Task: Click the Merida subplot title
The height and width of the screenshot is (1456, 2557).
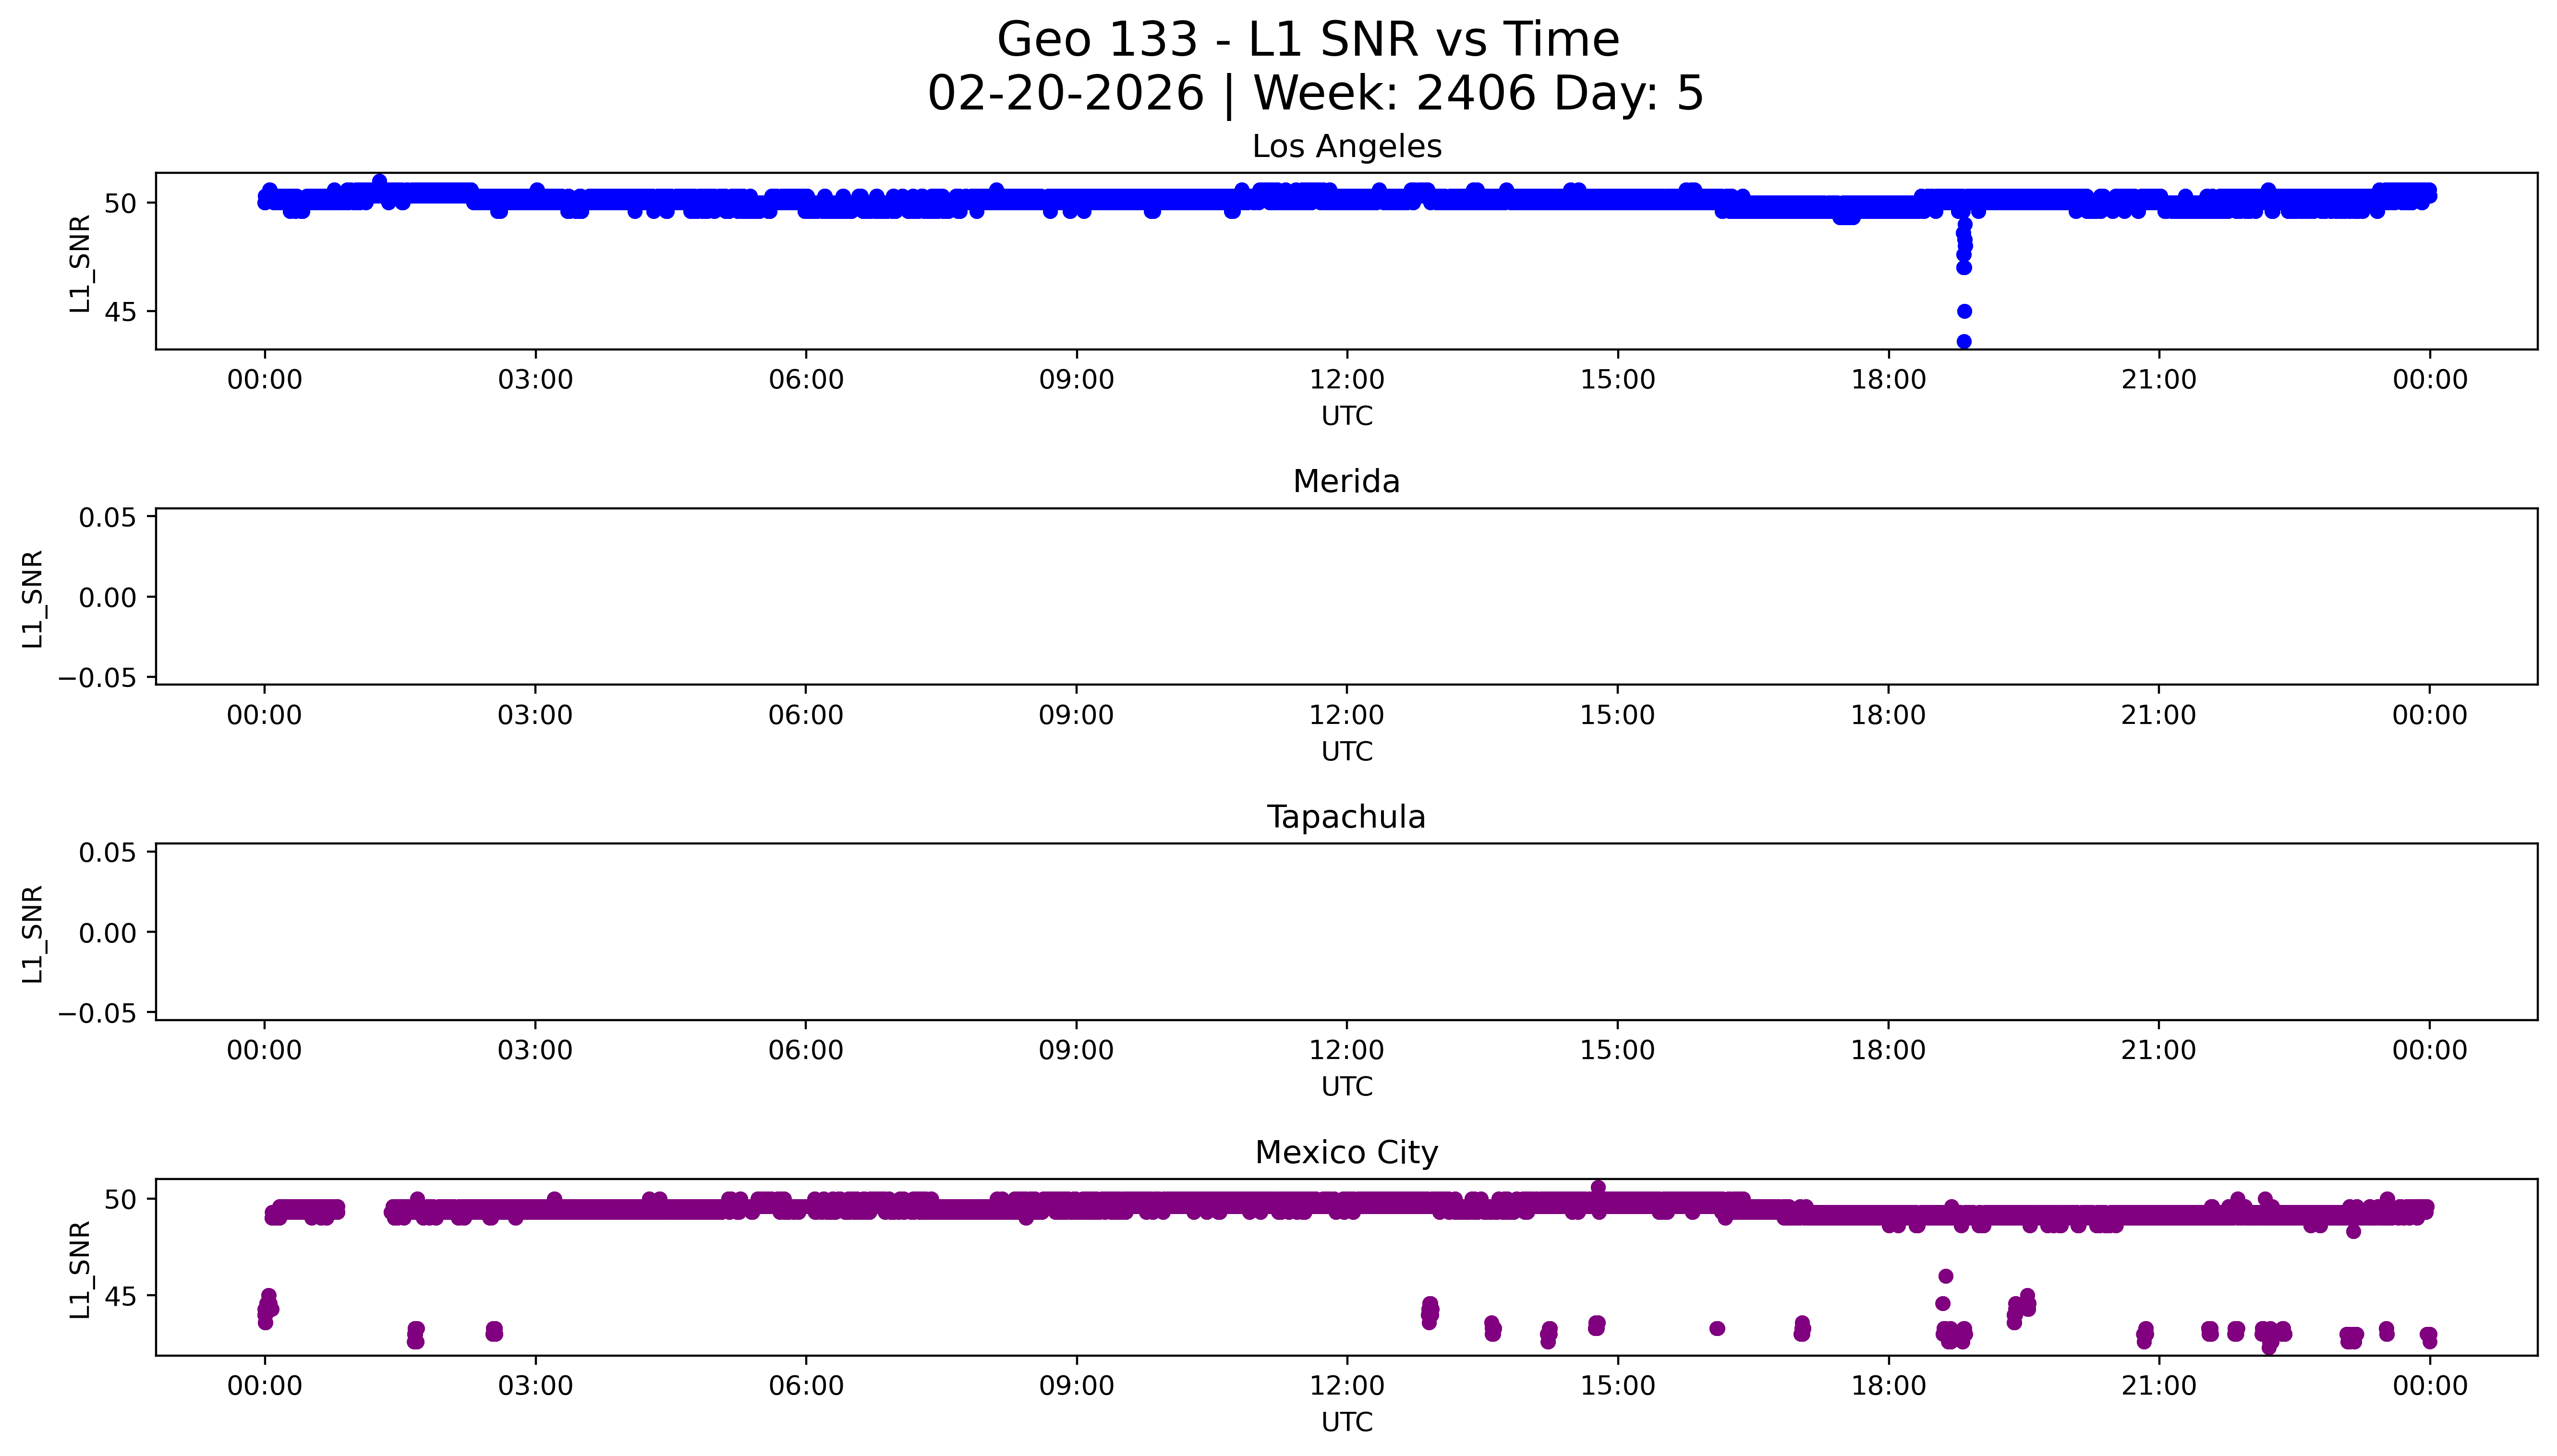Action: coord(1346,482)
